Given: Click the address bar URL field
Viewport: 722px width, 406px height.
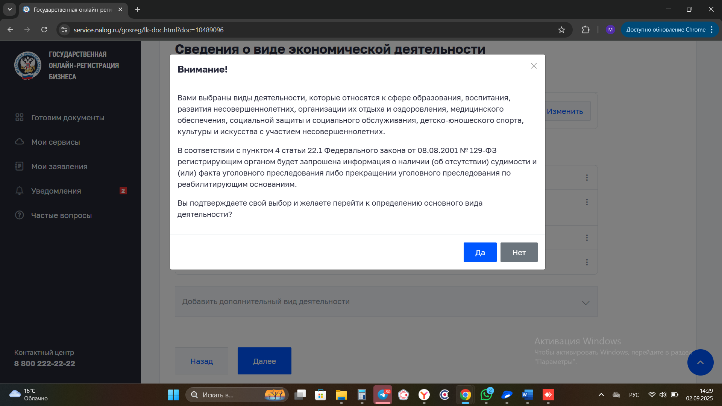Looking at the screenshot, I should click(301, 30).
